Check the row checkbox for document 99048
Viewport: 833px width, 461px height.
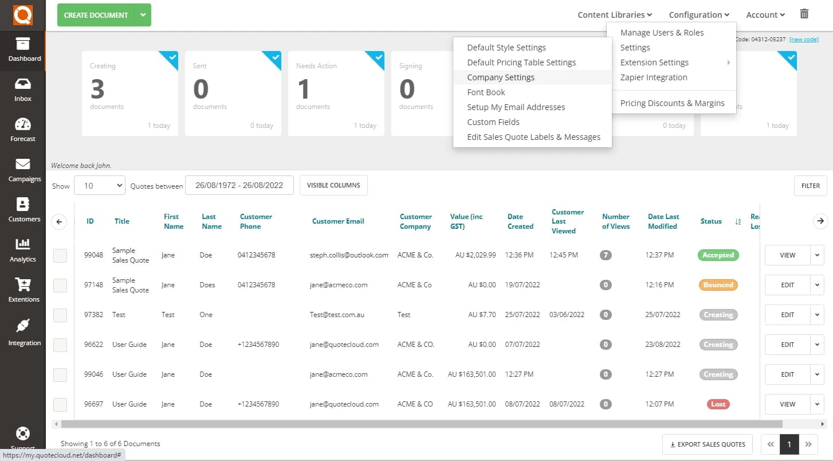coord(60,255)
